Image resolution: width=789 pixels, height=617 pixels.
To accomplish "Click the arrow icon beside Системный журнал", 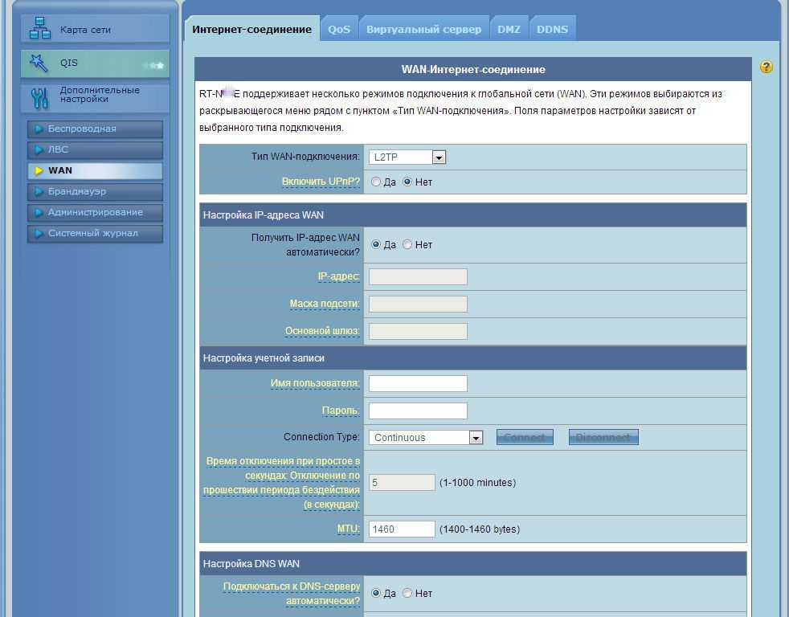I will [x=39, y=234].
